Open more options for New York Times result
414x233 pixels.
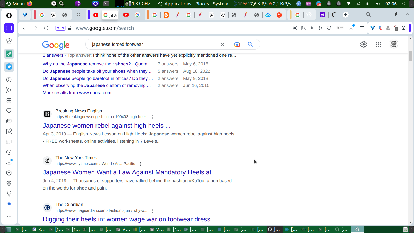(x=141, y=164)
